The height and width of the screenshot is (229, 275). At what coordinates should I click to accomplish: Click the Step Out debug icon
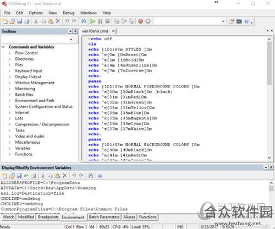click(x=131, y=21)
